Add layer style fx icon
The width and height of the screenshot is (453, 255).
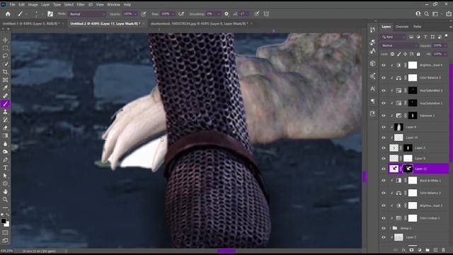403,250
